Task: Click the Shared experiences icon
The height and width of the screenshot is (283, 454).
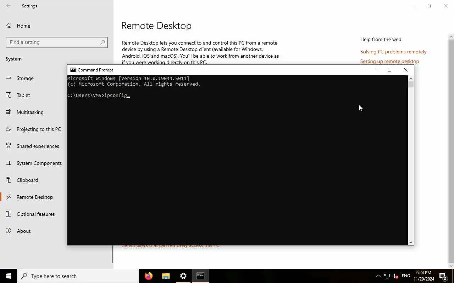Action: [x=9, y=146]
